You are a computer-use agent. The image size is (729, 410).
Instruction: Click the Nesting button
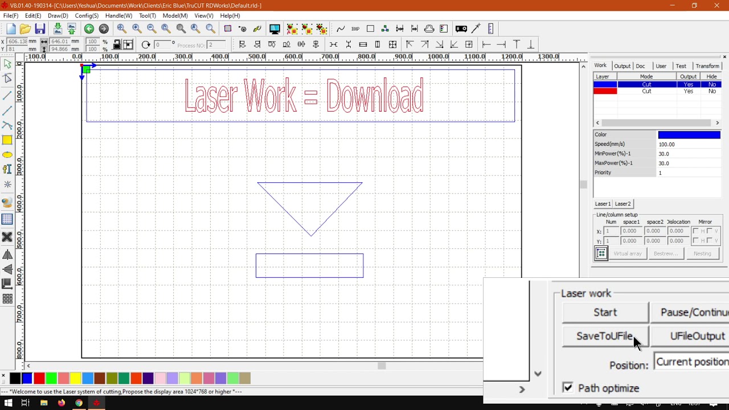[x=702, y=254]
